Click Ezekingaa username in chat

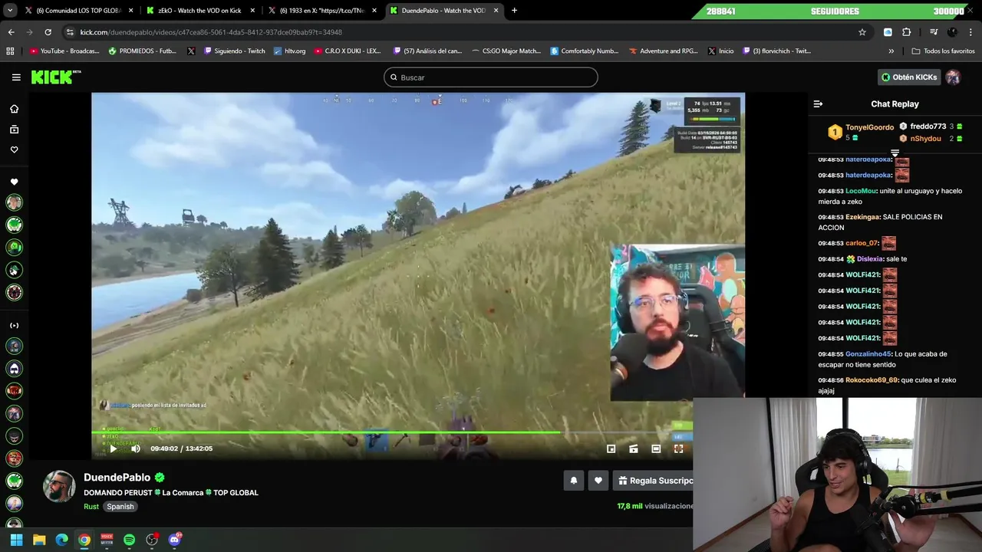pyautogui.click(x=863, y=217)
